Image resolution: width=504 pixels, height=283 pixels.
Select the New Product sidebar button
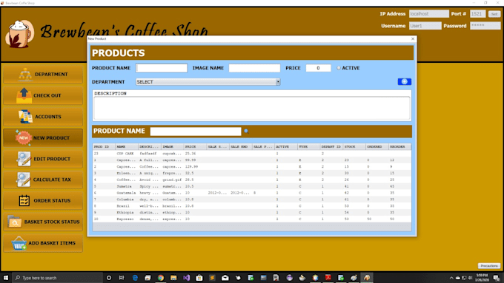pos(43,138)
